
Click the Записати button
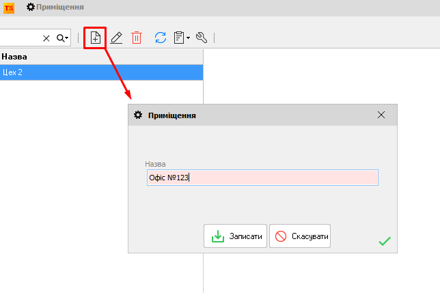click(x=236, y=236)
